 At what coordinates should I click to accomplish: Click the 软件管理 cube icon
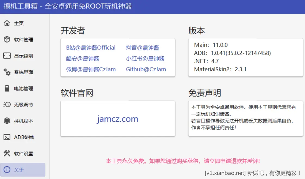pos(7,40)
